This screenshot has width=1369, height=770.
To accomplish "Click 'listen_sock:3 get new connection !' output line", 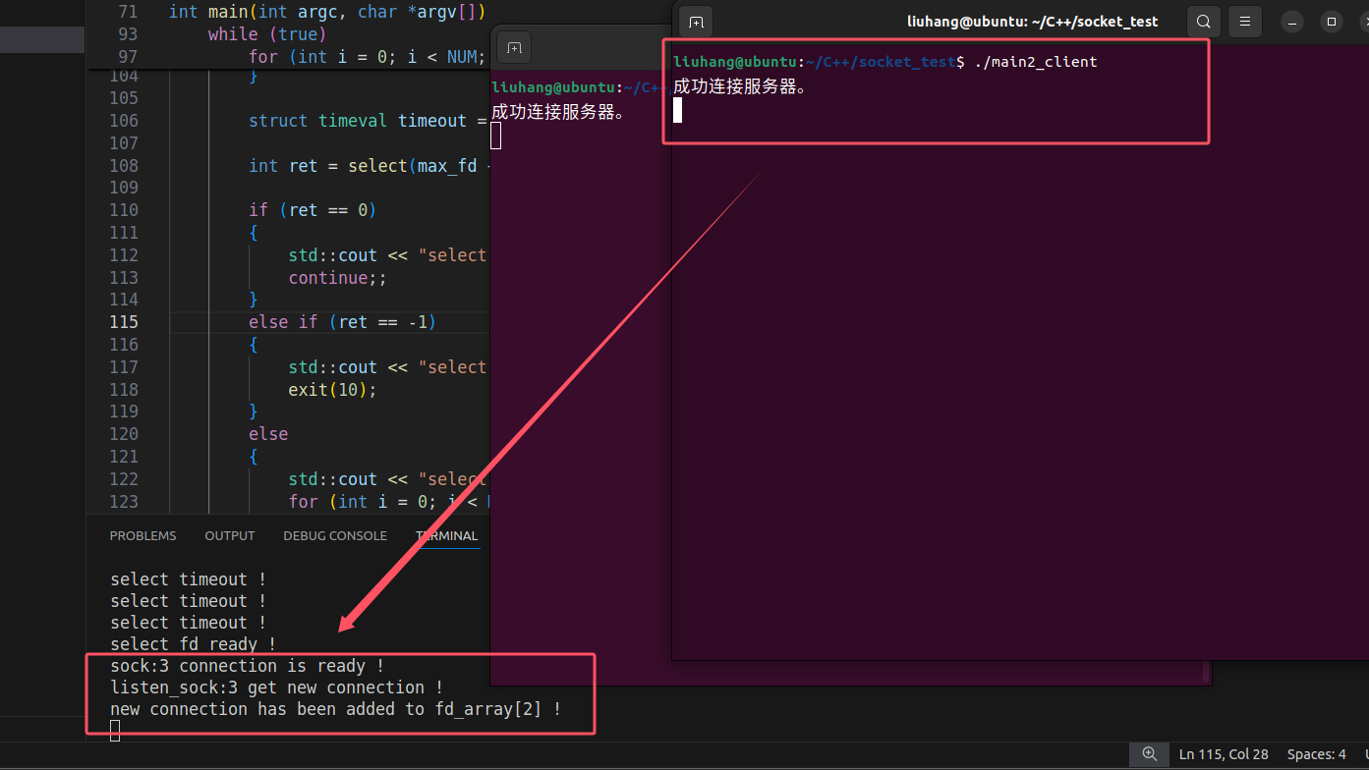I will (277, 687).
